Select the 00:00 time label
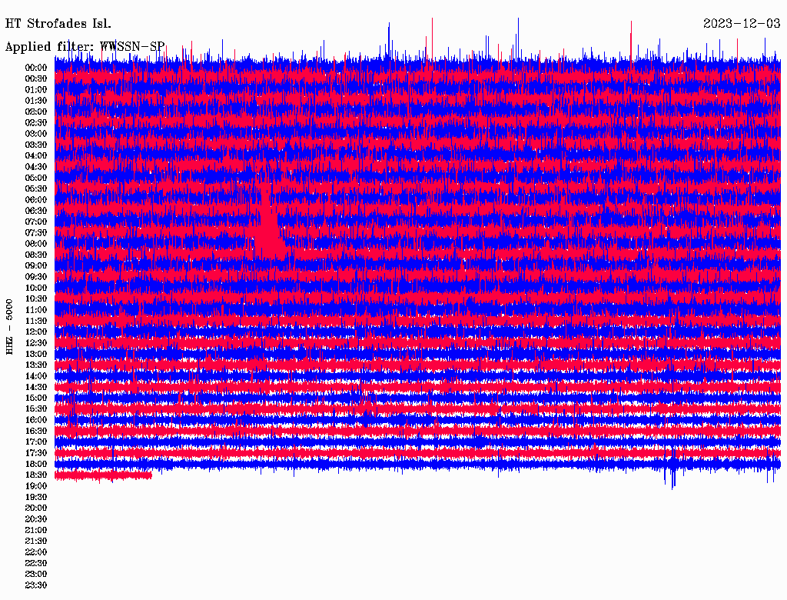This screenshot has height=600, width=787. click(36, 68)
